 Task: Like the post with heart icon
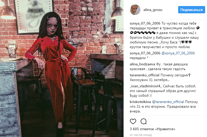[133, 121]
